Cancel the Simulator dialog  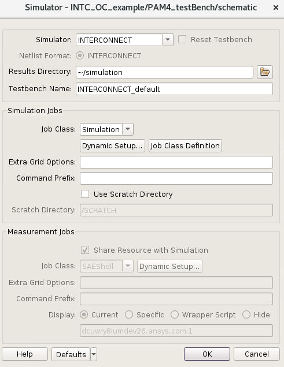click(x=257, y=354)
